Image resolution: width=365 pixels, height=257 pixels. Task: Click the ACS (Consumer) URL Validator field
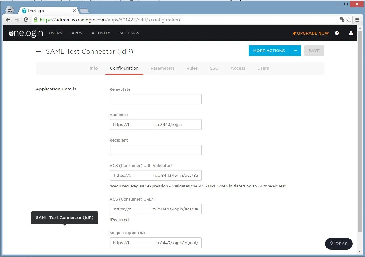(156, 176)
